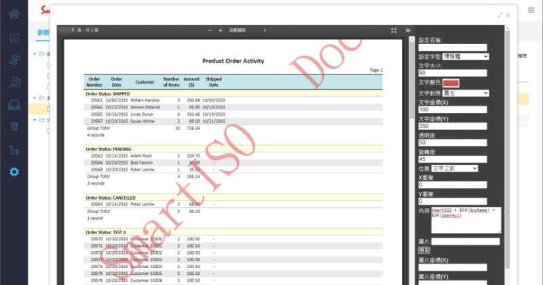The image size is (543, 285).
Task: Open the inbox tray sidebar icon
Action: (x=14, y=105)
